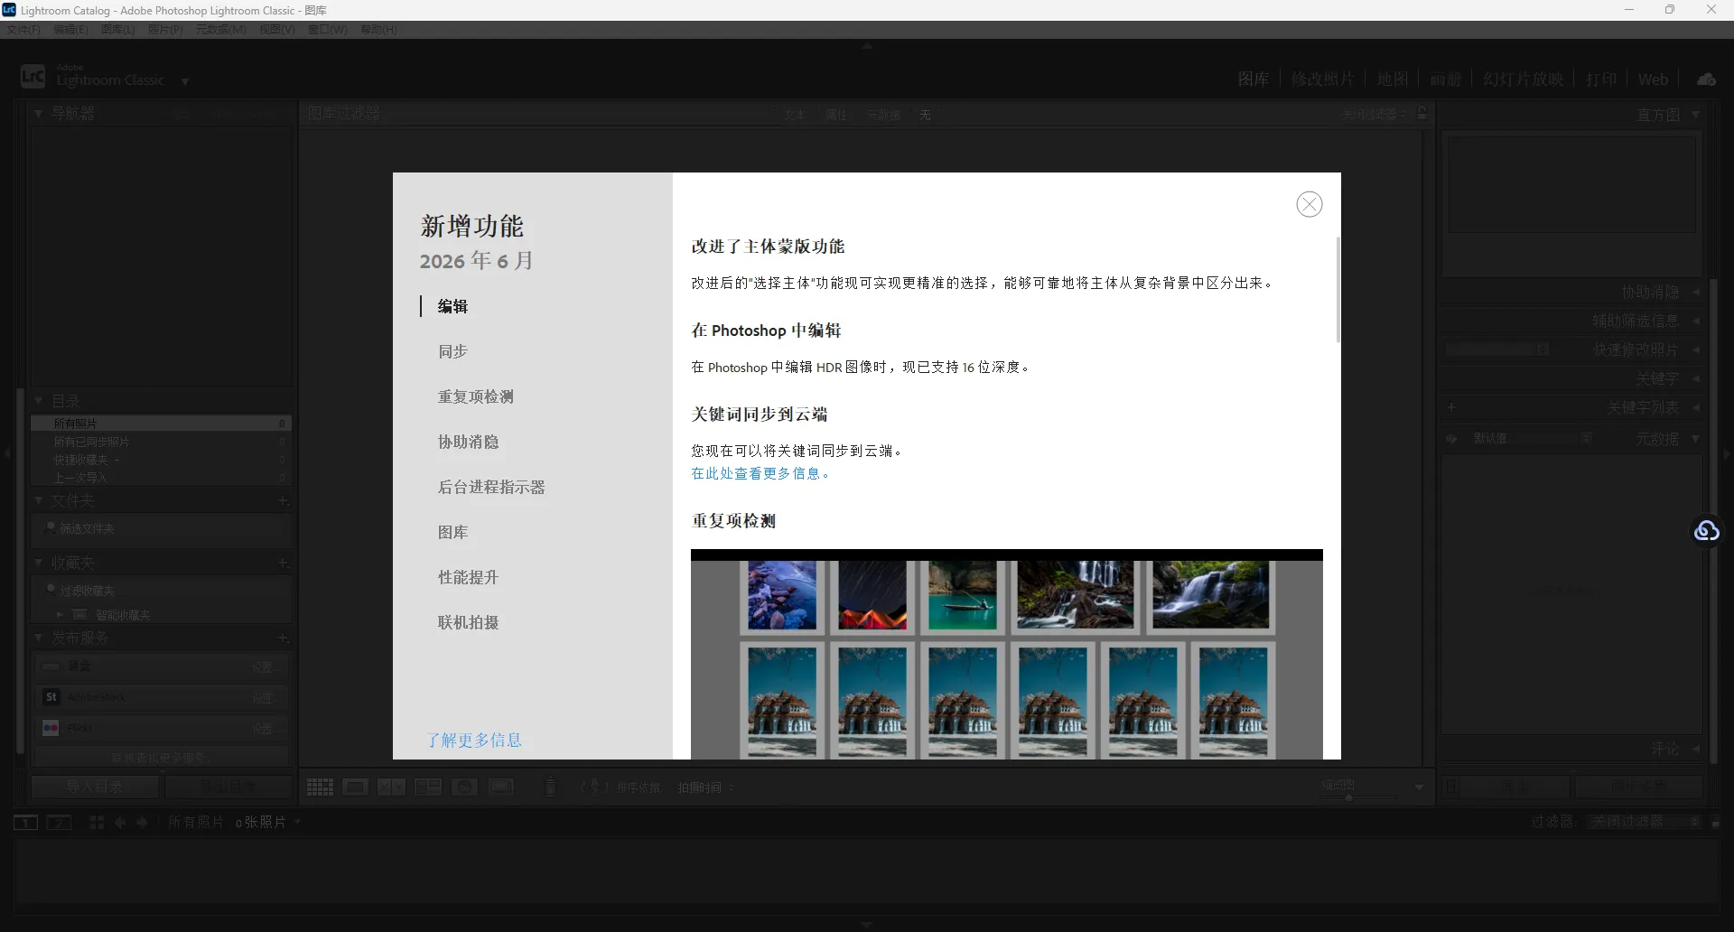Screen dimensions: 1734x932
Task: Add keyword with 关键字列表 plus icon
Action: [1451, 407]
